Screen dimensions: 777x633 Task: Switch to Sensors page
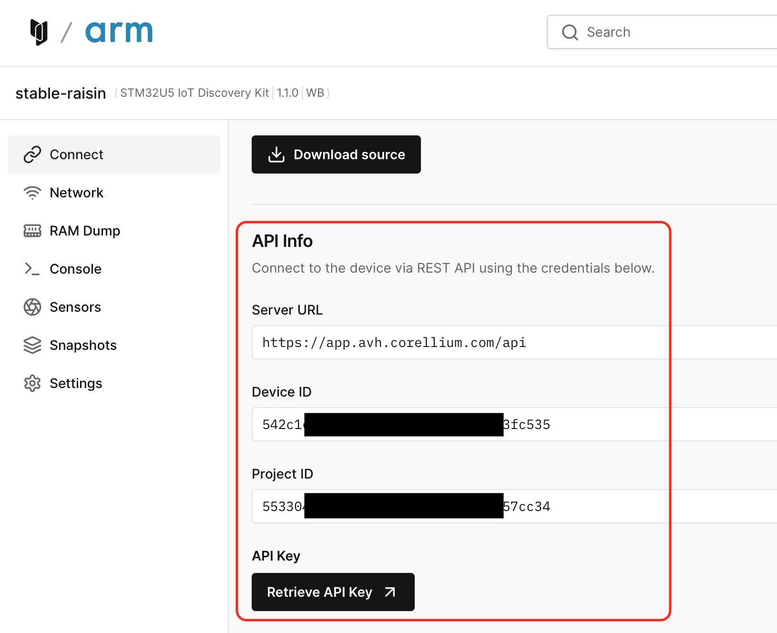click(x=114, y=307)
